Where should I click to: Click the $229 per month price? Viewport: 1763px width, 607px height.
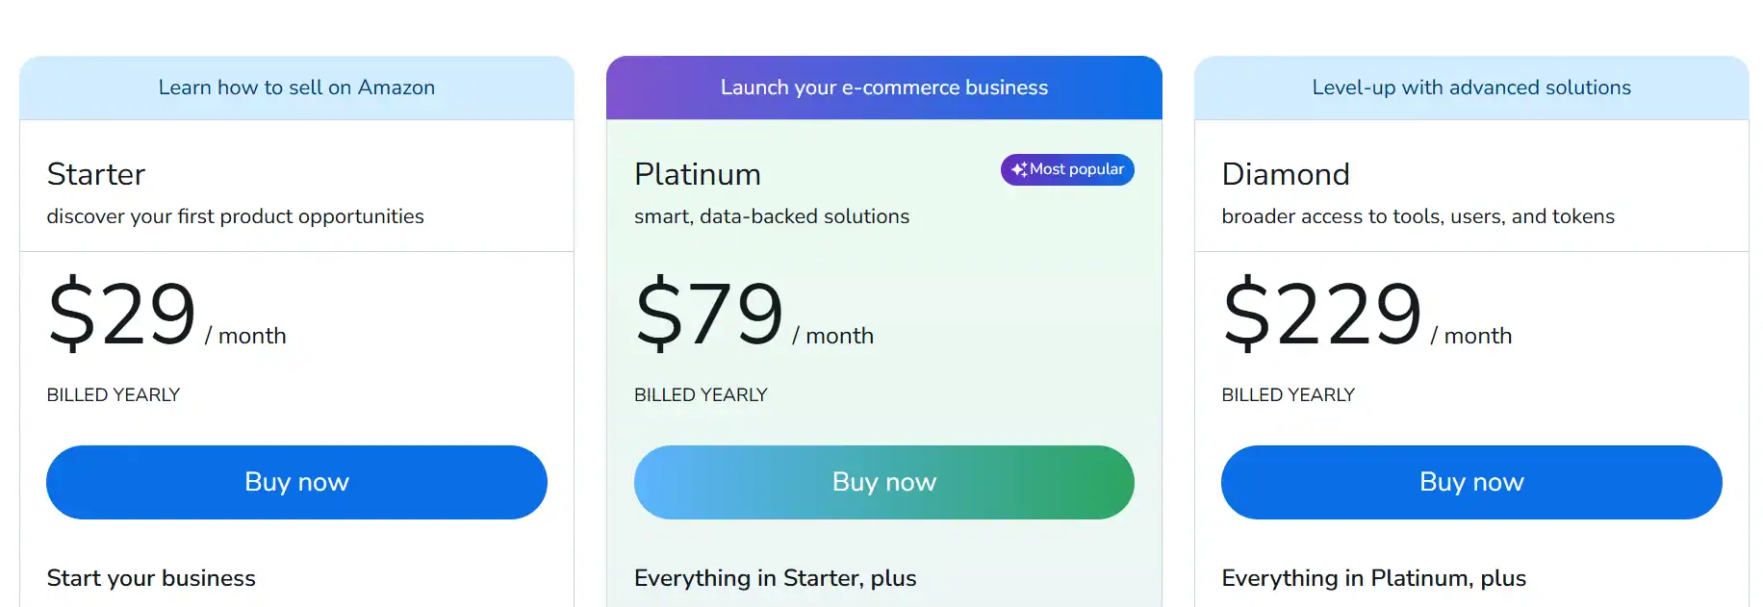point(1367,314)
